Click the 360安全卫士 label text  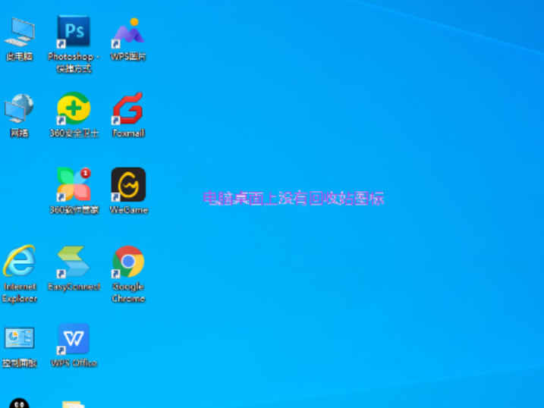tap(74, 133)
